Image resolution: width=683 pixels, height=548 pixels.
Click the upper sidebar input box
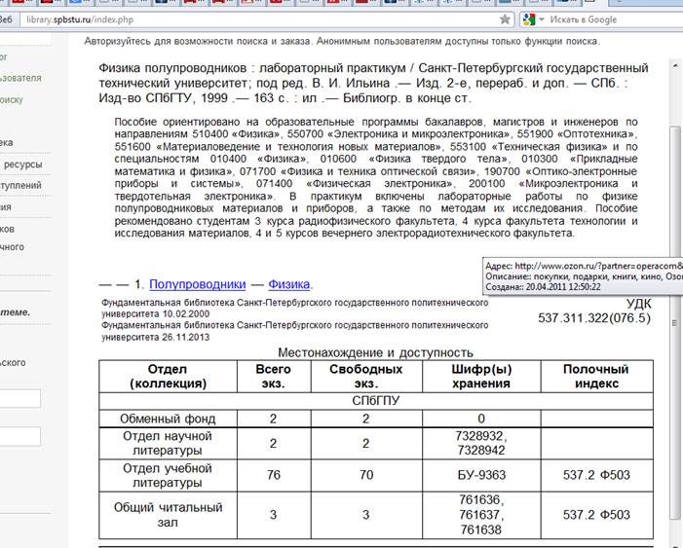click(19, 399)
